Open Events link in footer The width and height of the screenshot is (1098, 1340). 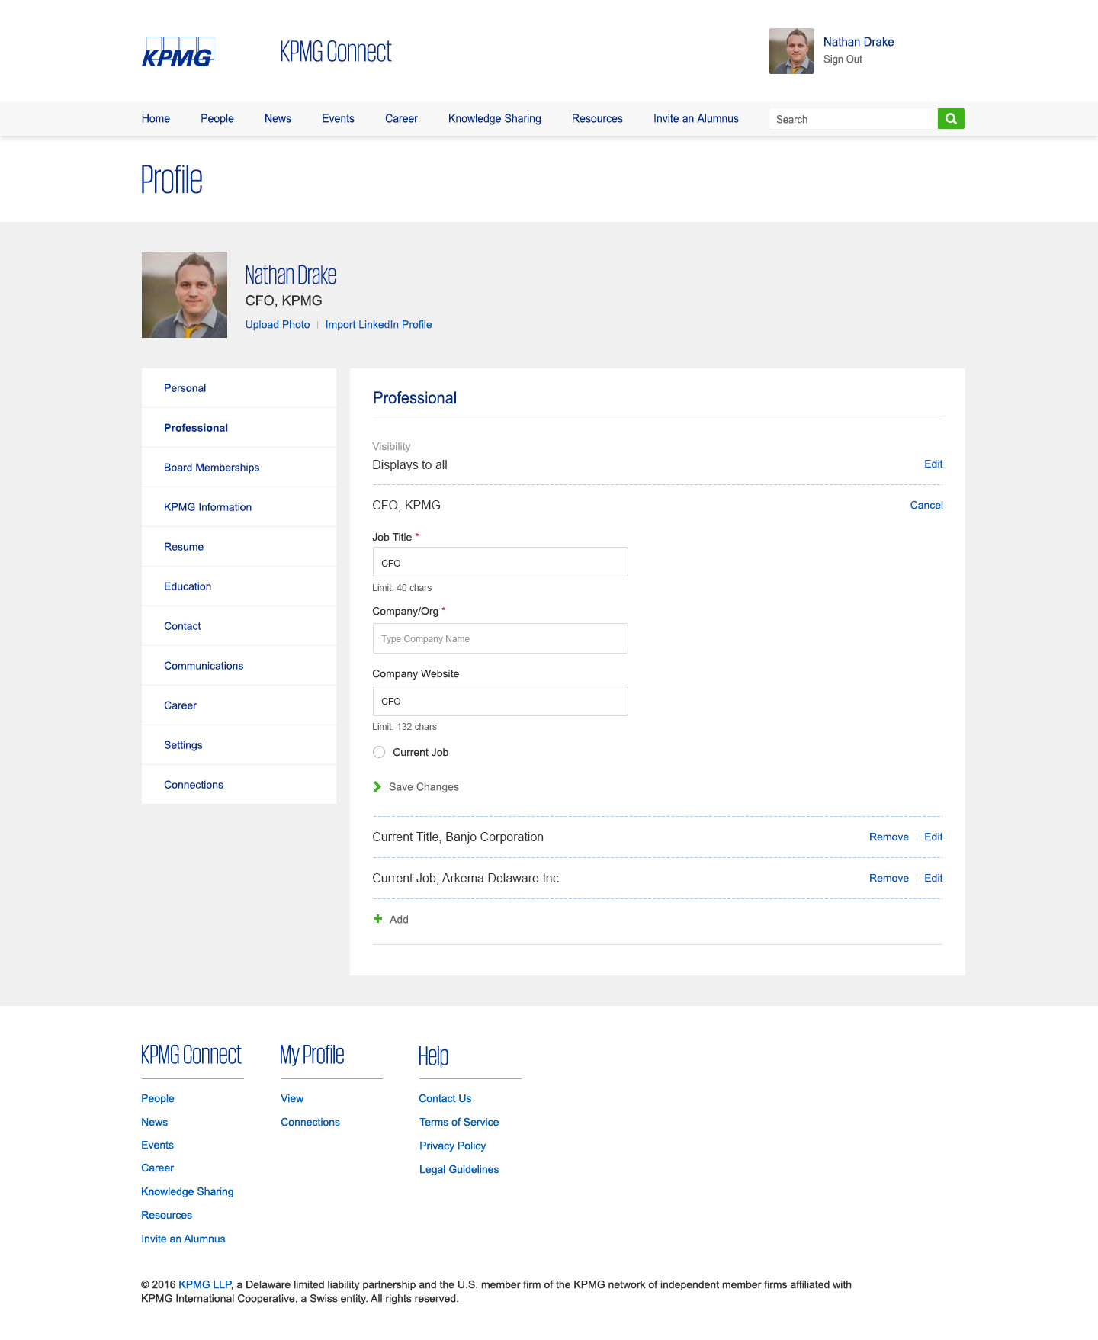click(157, 1145)
